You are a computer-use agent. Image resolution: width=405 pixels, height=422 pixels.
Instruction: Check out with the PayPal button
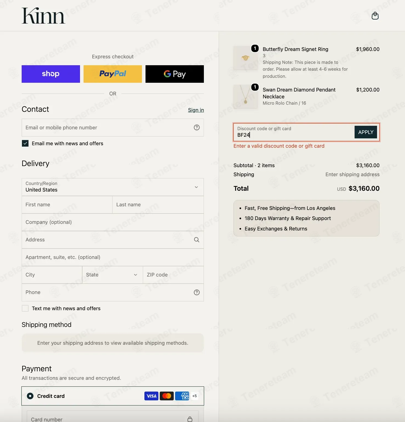[113, 74]
